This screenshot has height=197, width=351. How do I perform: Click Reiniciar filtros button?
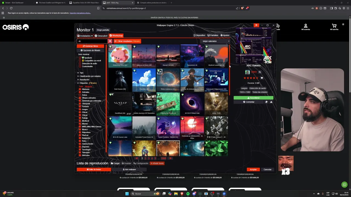[90, 46]
